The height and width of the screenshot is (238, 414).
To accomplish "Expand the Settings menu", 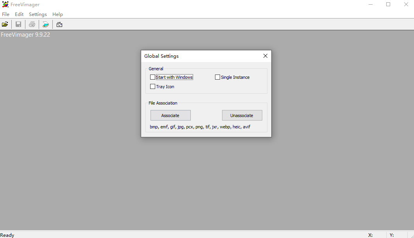I will 38,14.
